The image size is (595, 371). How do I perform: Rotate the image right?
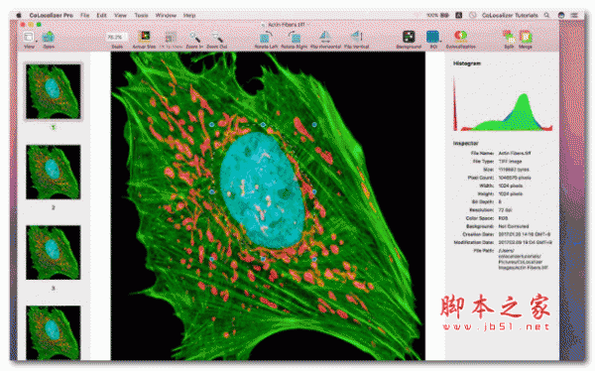[295, 37]
